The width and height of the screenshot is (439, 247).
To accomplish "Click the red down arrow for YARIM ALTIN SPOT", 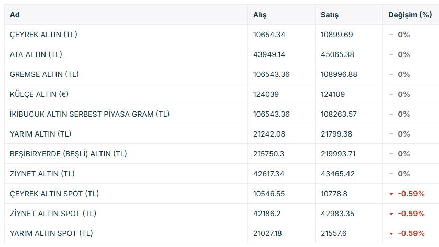I will pos(391,233).
